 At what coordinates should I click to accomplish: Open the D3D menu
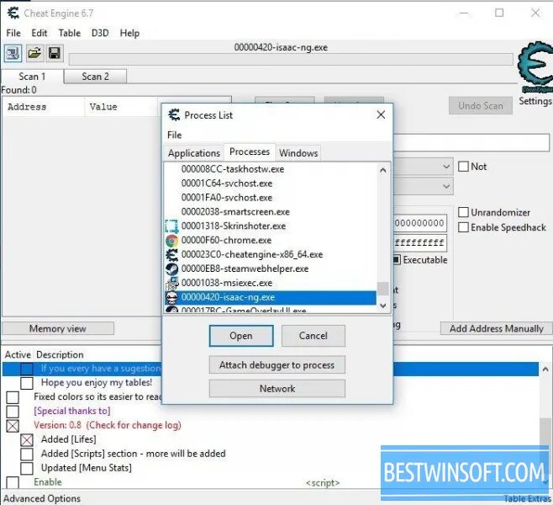coord(100,33)
